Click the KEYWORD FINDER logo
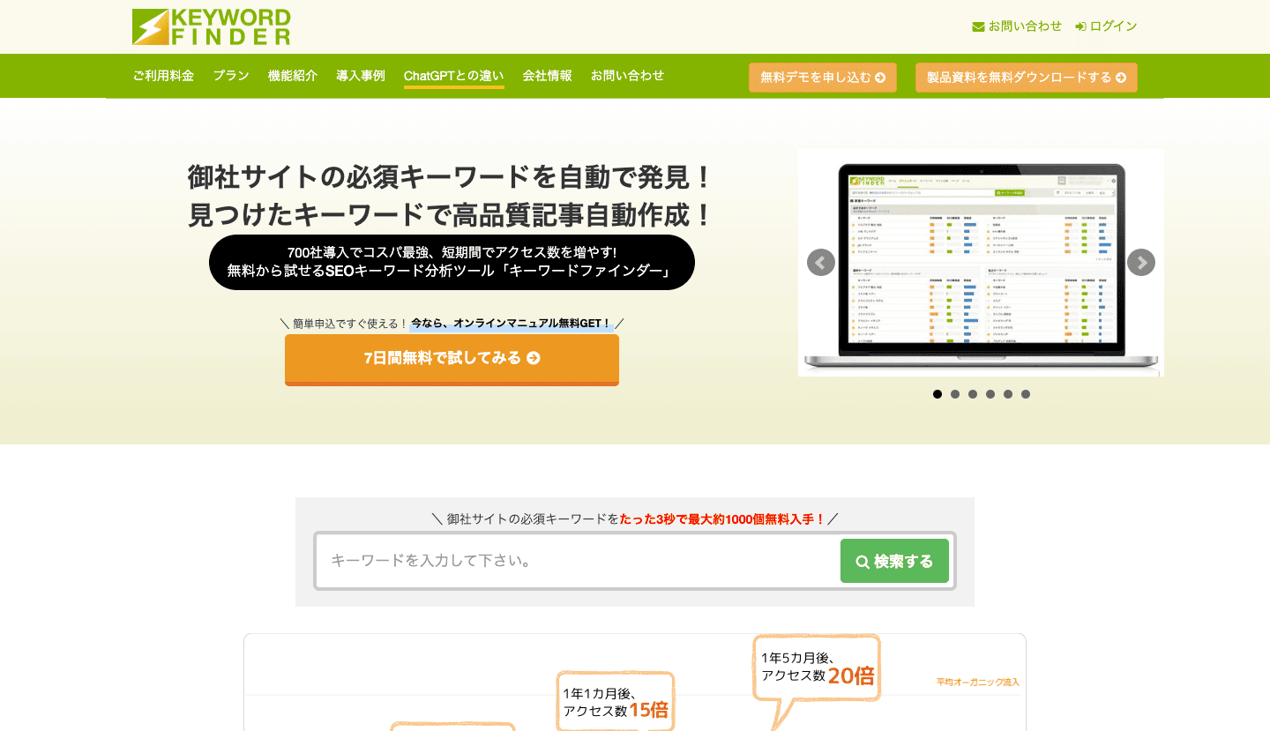Screen dimensions: 1270x731 pyautogui.click(x=210, y=26)
